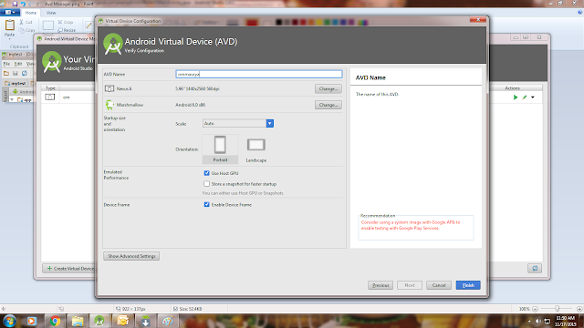
Task: Click the open folder icon in Android Studio toolbar
Action: point(6,73)
